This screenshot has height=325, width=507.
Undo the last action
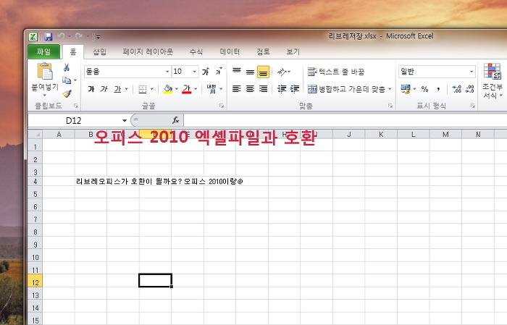point(61,36)
